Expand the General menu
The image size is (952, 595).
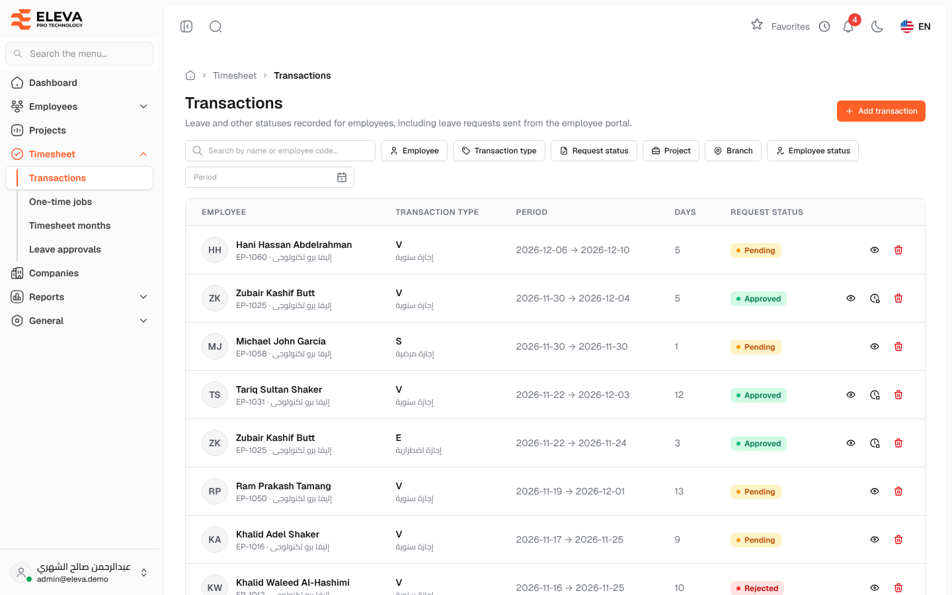(79, 321)
